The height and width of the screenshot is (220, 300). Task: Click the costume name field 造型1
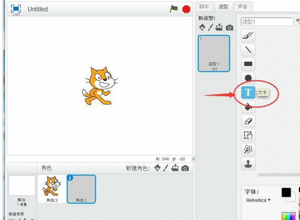click(267, 21)
